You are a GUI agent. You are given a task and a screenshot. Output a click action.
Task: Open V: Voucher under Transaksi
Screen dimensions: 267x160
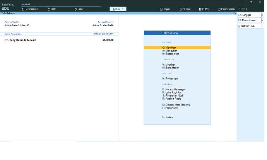coord(169,65)
